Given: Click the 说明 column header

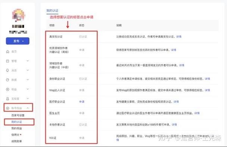Looking at the screenshot, I should tap(119, 25).
